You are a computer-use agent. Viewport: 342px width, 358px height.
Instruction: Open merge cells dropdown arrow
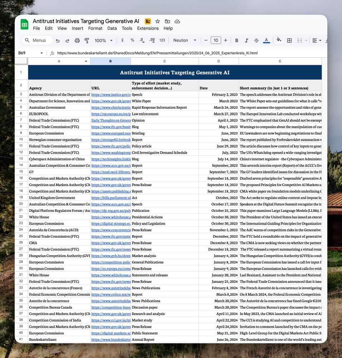coord(306,40)
